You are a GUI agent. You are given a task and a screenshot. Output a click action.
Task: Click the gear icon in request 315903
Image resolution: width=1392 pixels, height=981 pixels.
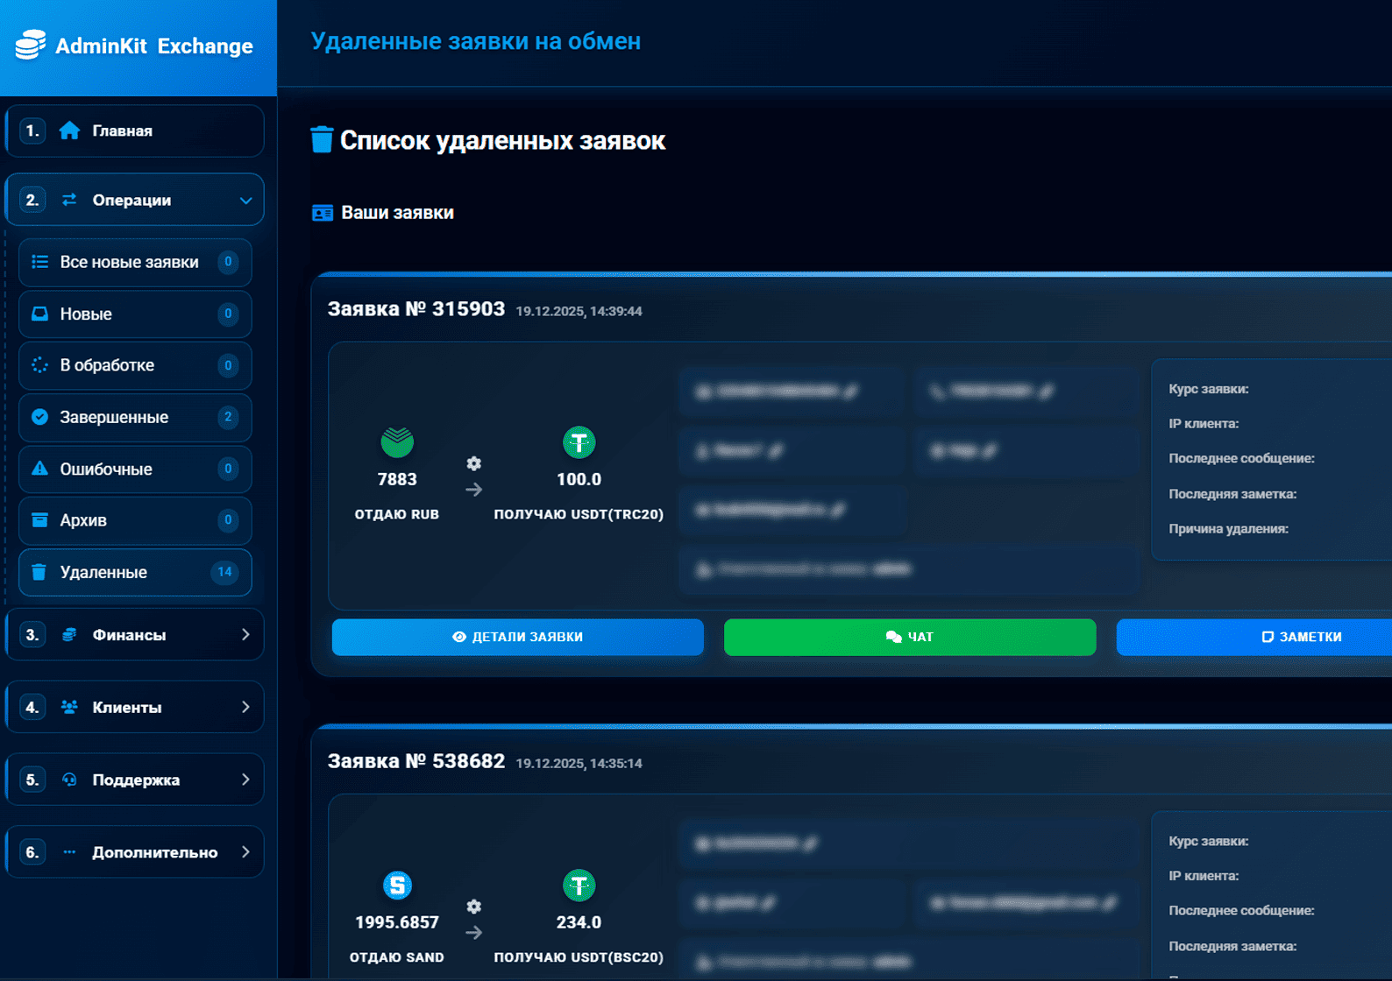click(x=473, y=463)
